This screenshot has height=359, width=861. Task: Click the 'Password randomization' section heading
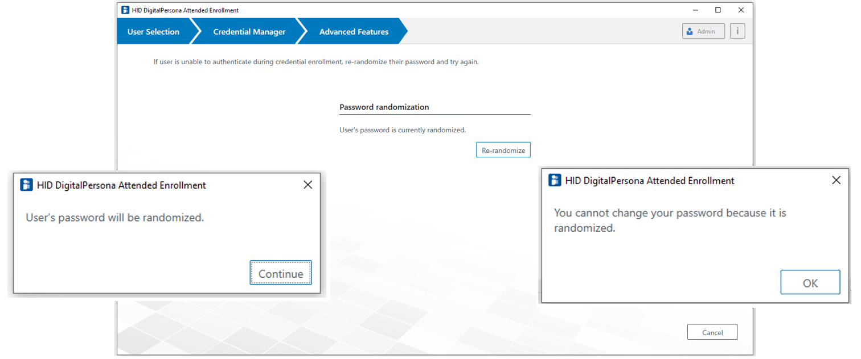(x=384, y=107)
